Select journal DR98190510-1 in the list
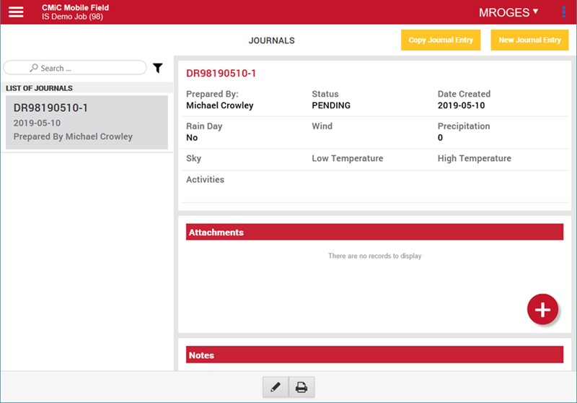Screen dimensions: 577x403 point(87,121)
